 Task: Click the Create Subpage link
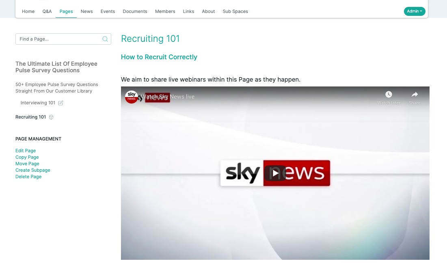point(33,170)
